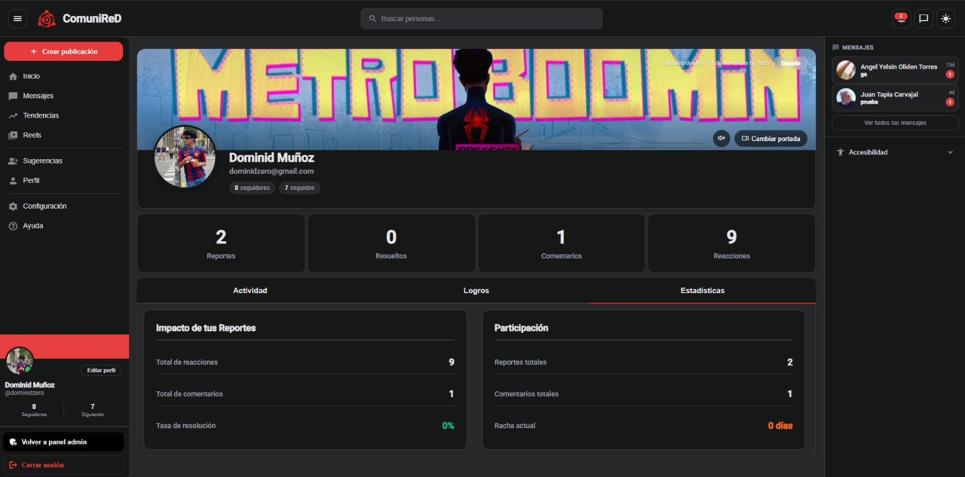Click the Reportes stat card
965x477 pixels.
pos(221,244)
